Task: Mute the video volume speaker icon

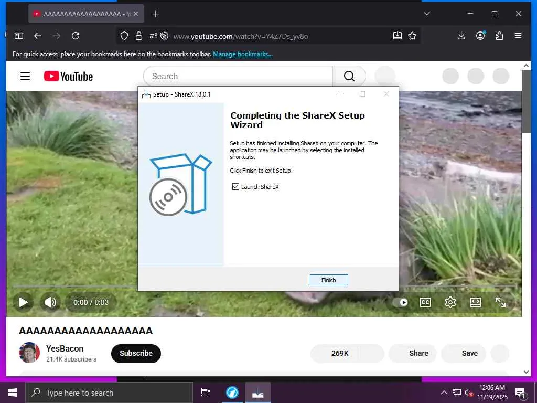Action: (50, 302)
